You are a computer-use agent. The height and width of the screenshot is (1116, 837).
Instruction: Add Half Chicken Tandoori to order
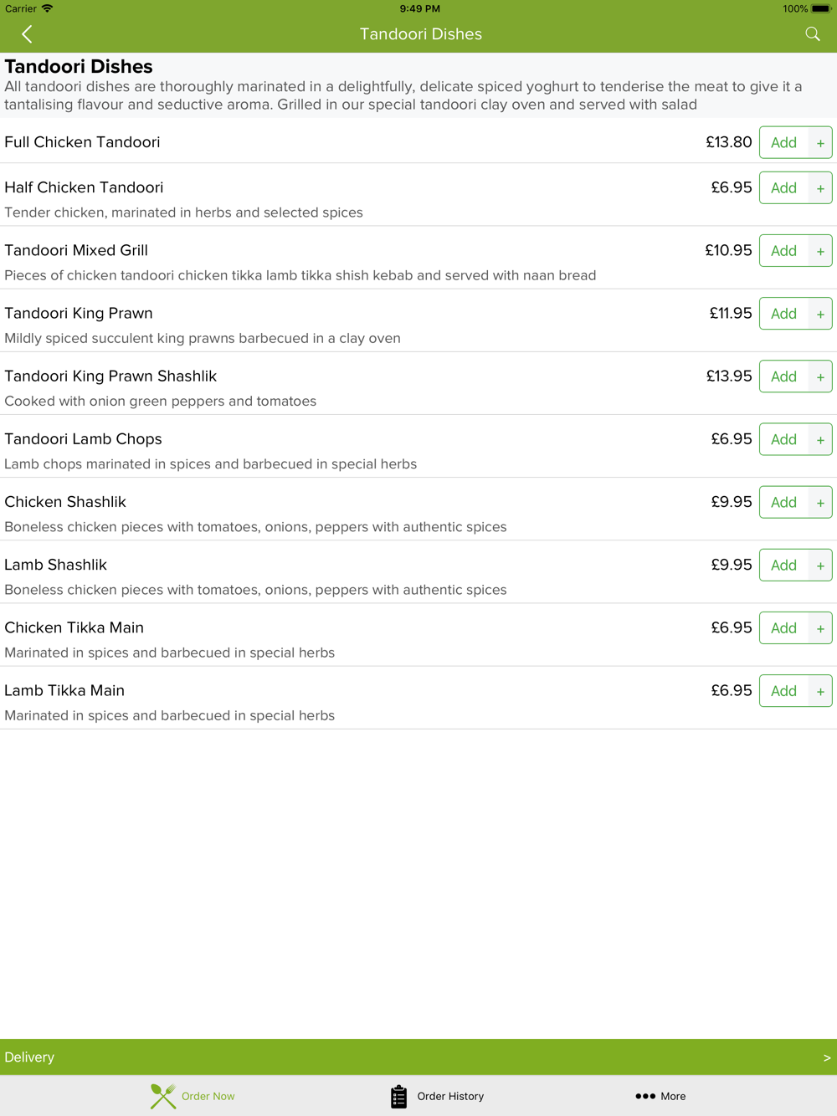783,188
